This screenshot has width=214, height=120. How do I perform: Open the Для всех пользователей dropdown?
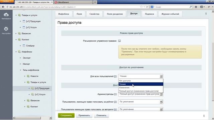click(x=141, y=76)
